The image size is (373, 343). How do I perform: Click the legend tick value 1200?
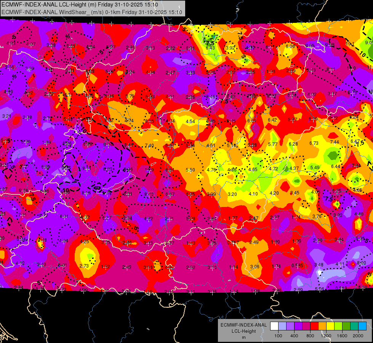coord(326,336)
